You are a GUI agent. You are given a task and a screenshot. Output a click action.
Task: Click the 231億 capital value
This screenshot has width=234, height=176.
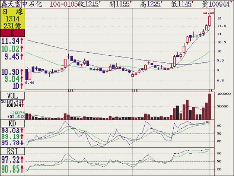[x=12, y=26]
